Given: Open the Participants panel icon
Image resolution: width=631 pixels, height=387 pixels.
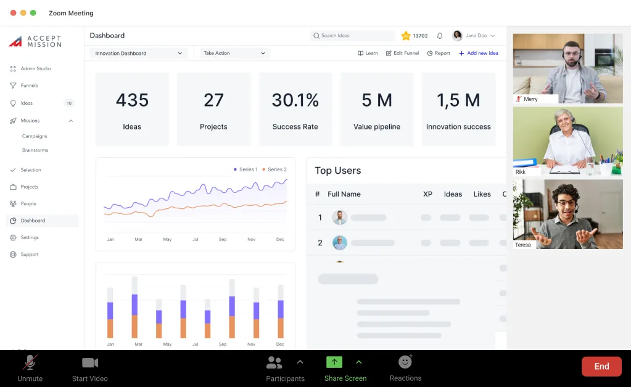Looking at the screenshot, I should click(x=274, y=362).
